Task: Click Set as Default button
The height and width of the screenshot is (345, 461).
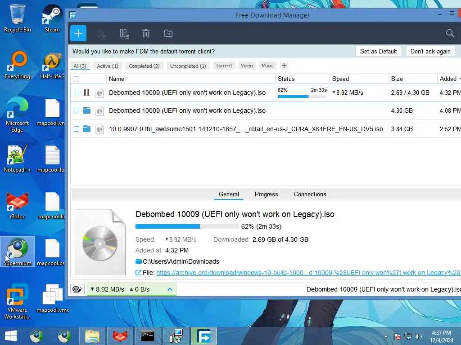Action: 378,51
